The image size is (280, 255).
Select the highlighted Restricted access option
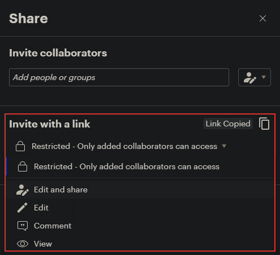click(140, 166)
